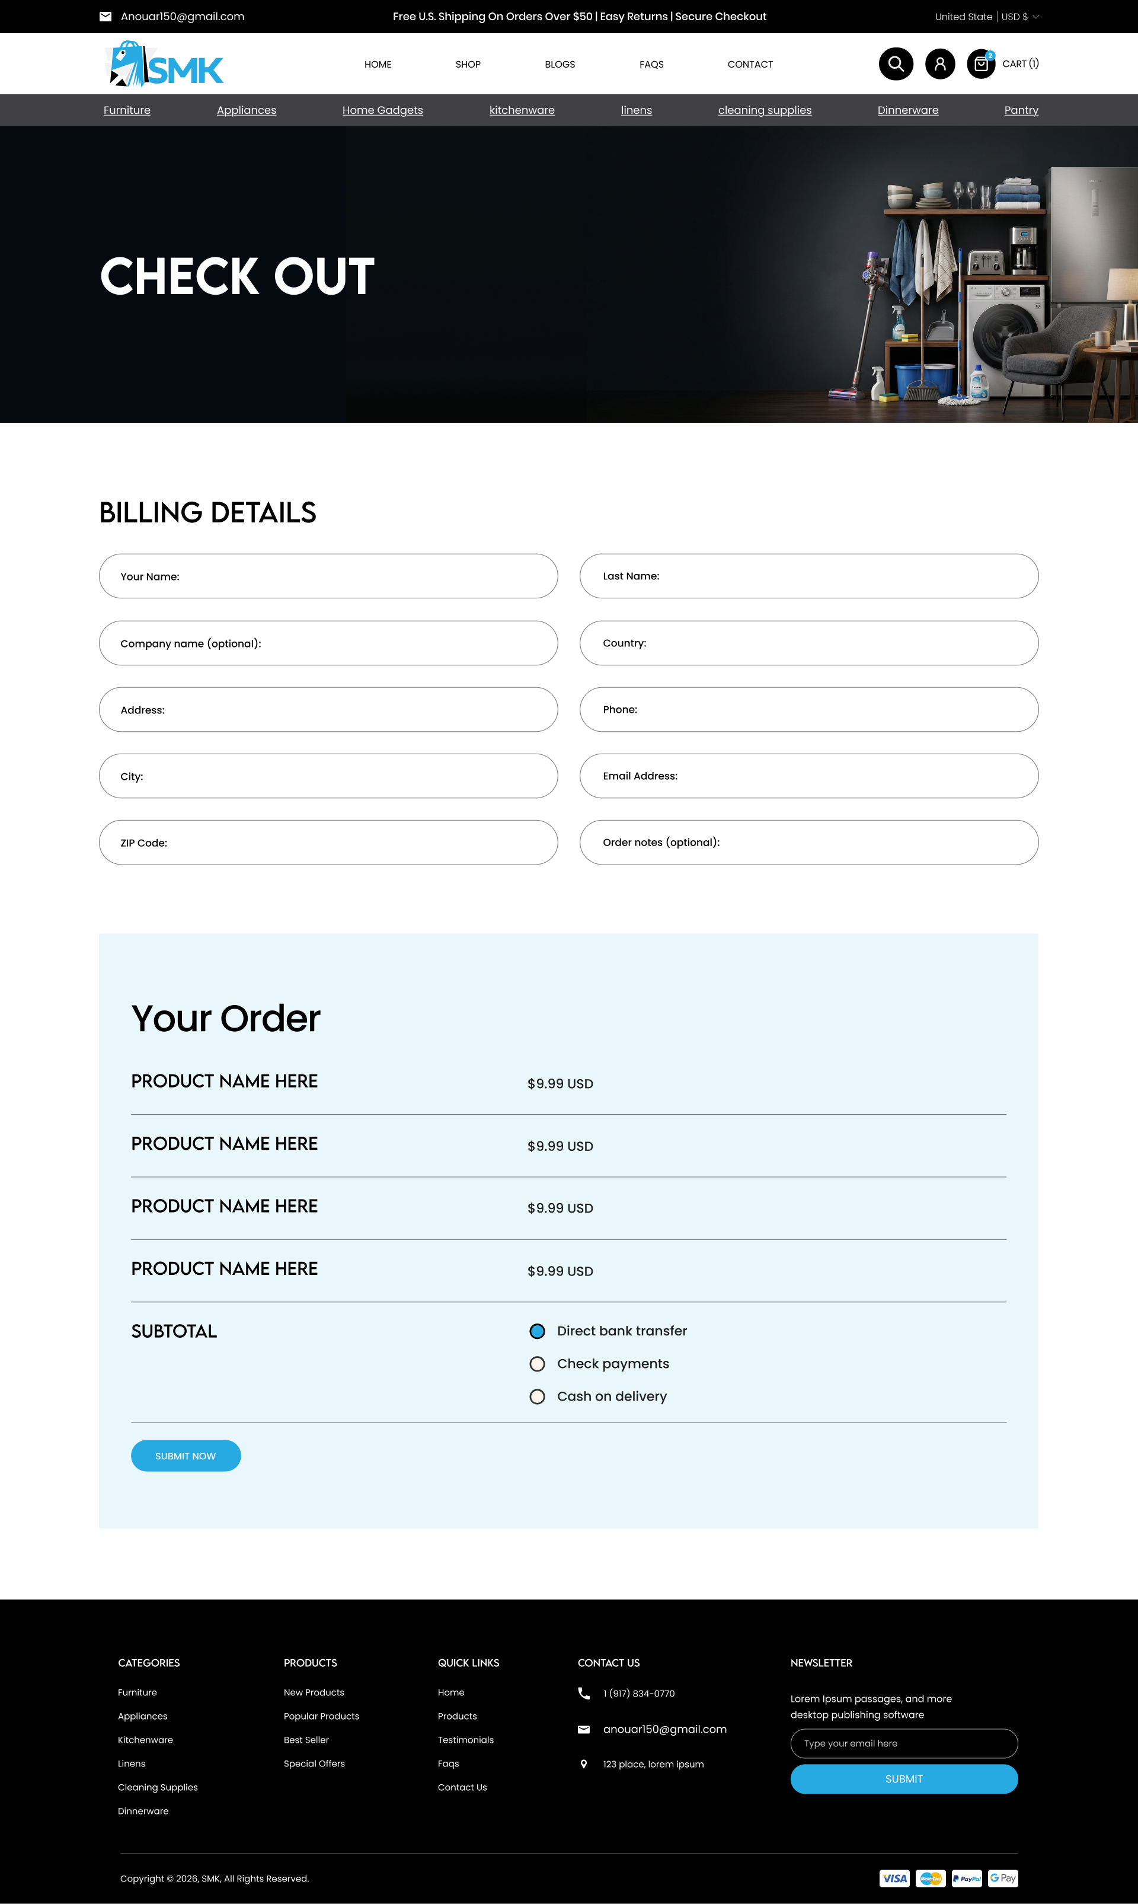
Task: Go to the FAQS menu item
Action: coord(651,65)
